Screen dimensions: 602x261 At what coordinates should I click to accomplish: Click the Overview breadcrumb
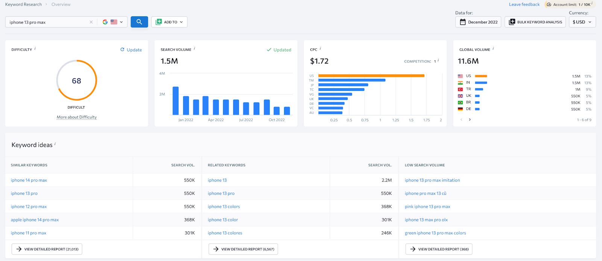tap(61, 5)
